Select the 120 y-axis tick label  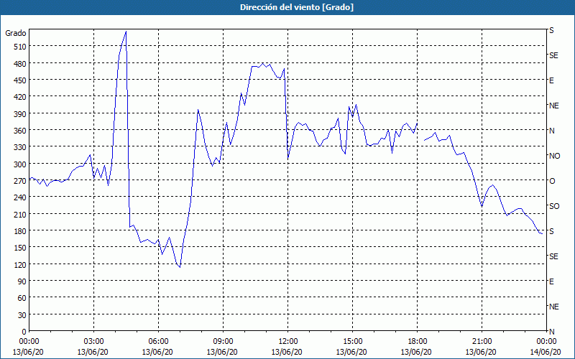20,265
